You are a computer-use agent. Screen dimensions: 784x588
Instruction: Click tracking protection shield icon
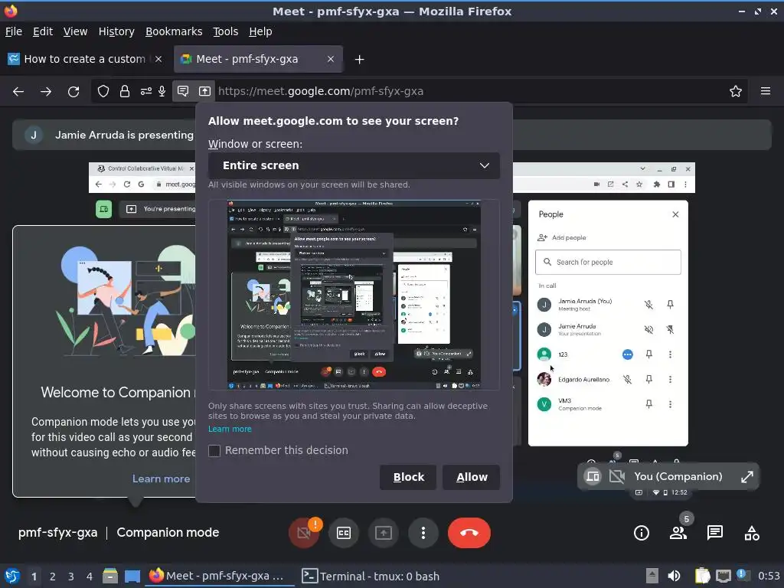pyautogui.click(x=103, y=92)
